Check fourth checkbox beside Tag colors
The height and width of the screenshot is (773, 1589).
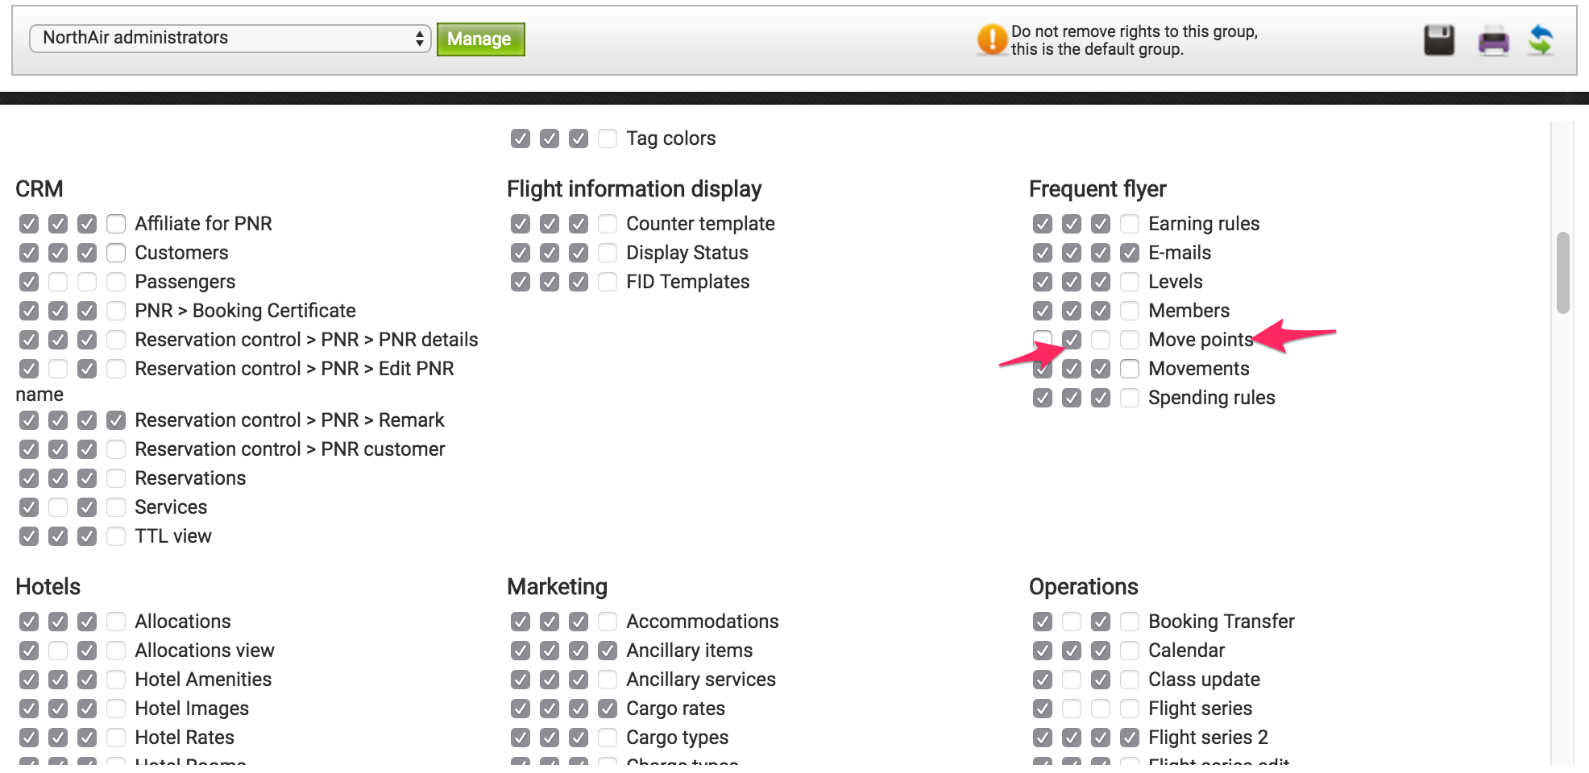coord(608,138)
